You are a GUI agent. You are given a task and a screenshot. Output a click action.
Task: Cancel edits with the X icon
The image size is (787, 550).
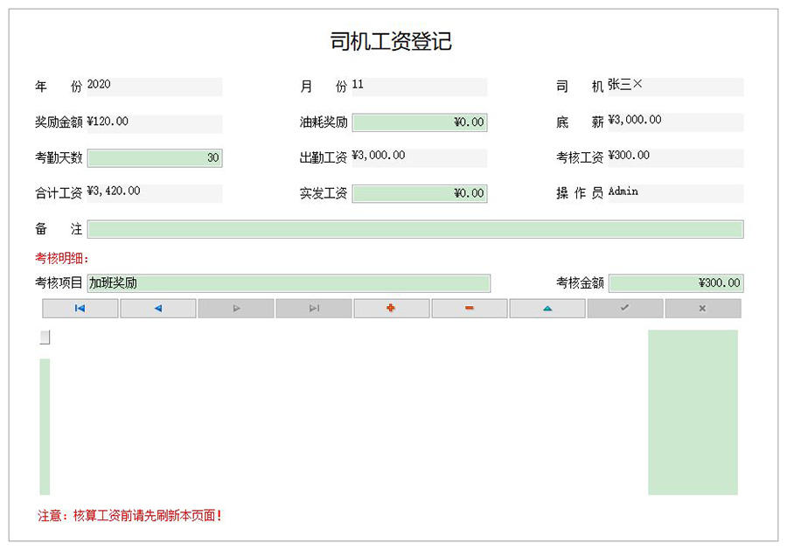pyautogui.click(x=702, y=308)
